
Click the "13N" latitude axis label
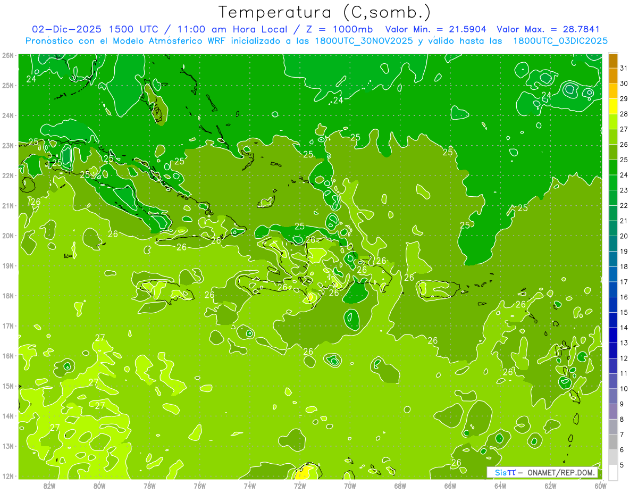8,446
